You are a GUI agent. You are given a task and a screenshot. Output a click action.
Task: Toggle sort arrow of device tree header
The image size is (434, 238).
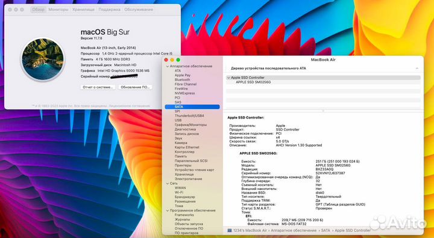[x=417, y=68]
